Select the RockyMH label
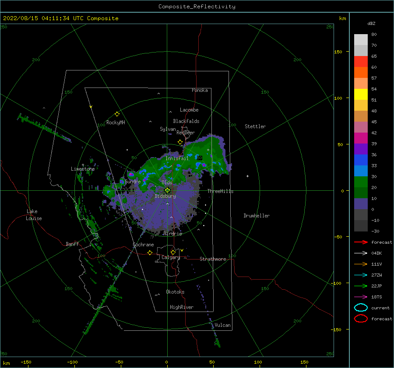This screenshot has width=394, height=368. pyautogui.click(x=116, y=123)
